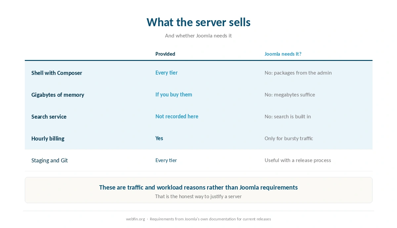Image resolution: width=397 pixels, height=228 pixels.
Task: Click the 'Joomla needs it?' column header
Action: click(283, 54)
